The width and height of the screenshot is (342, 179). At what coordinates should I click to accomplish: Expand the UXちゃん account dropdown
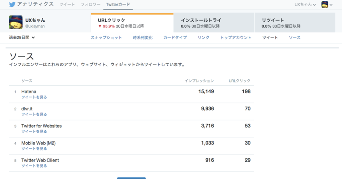coord(305,5)
